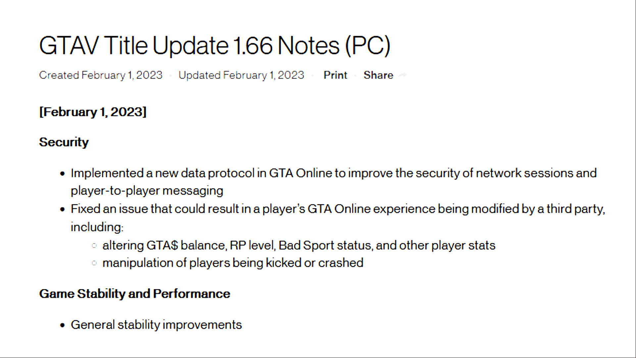Image resolution: width=636 pixels, height=358 pixels.
Task: Select the GTAV Title Update 1.66 heading
Action: point(215,45)
